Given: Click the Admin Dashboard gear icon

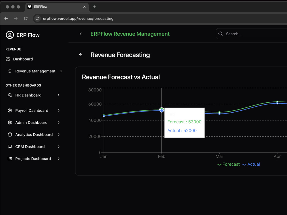Looking at the screenshot, I should (10, 122).
